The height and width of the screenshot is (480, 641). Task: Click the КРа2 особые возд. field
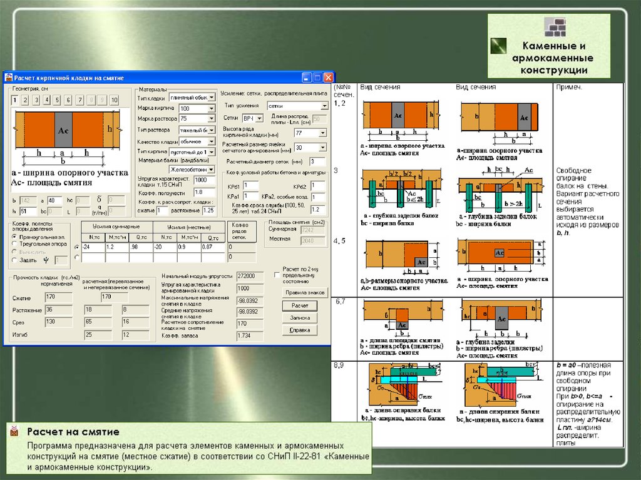(x=318, y=197)
